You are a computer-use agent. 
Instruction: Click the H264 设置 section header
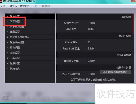pos(125,36)
